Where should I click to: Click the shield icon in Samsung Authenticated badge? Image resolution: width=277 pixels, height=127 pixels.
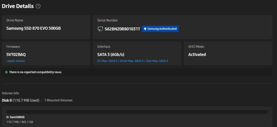pyautogui.click(x=145, y=29)
